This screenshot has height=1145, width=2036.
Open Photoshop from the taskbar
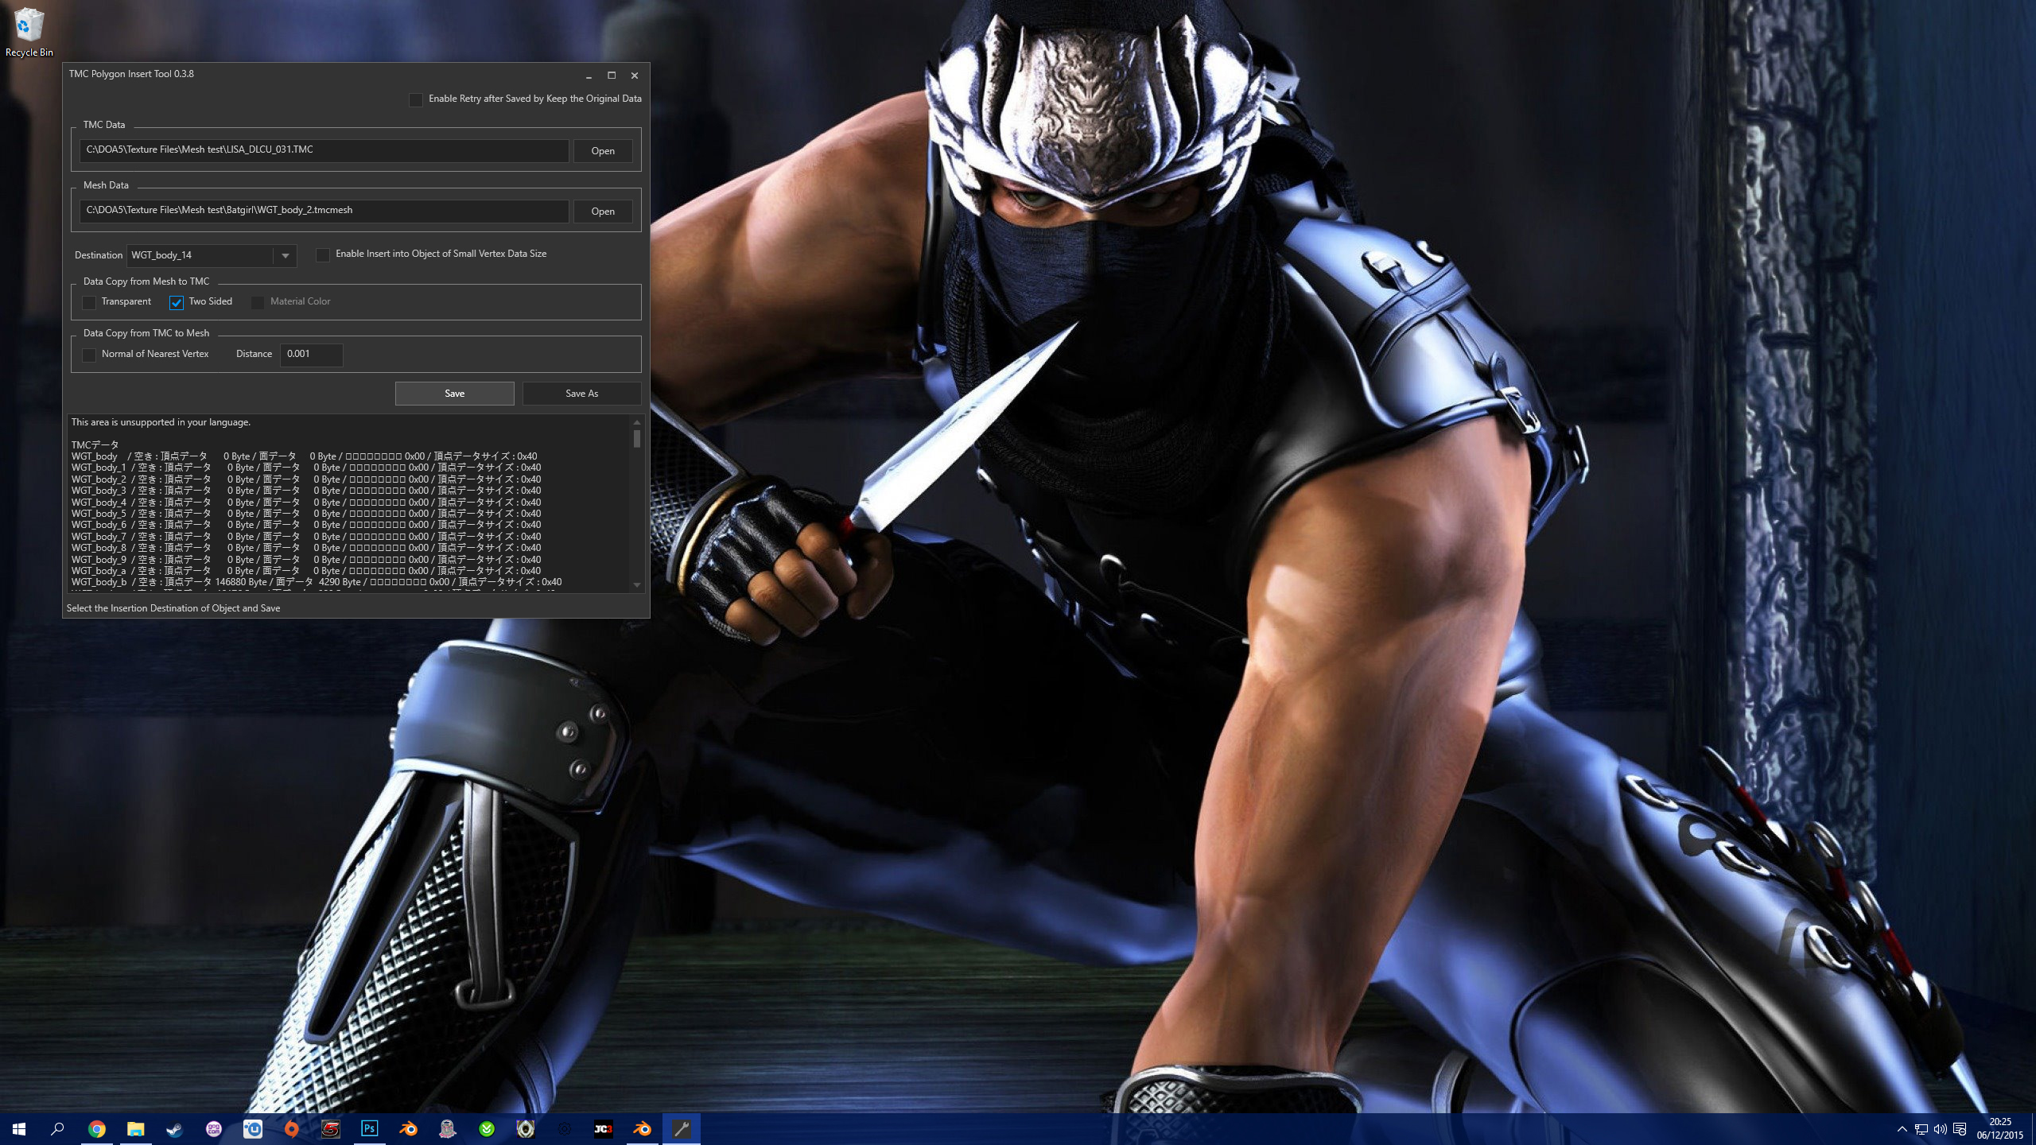pyautogui.click(x=370, y=1128)
